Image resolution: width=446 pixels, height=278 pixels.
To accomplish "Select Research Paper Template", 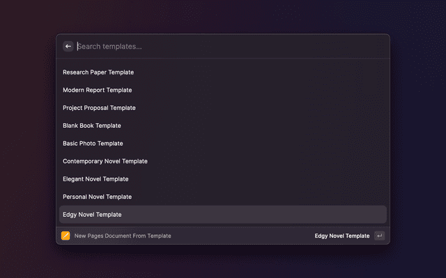I will 98,72.
